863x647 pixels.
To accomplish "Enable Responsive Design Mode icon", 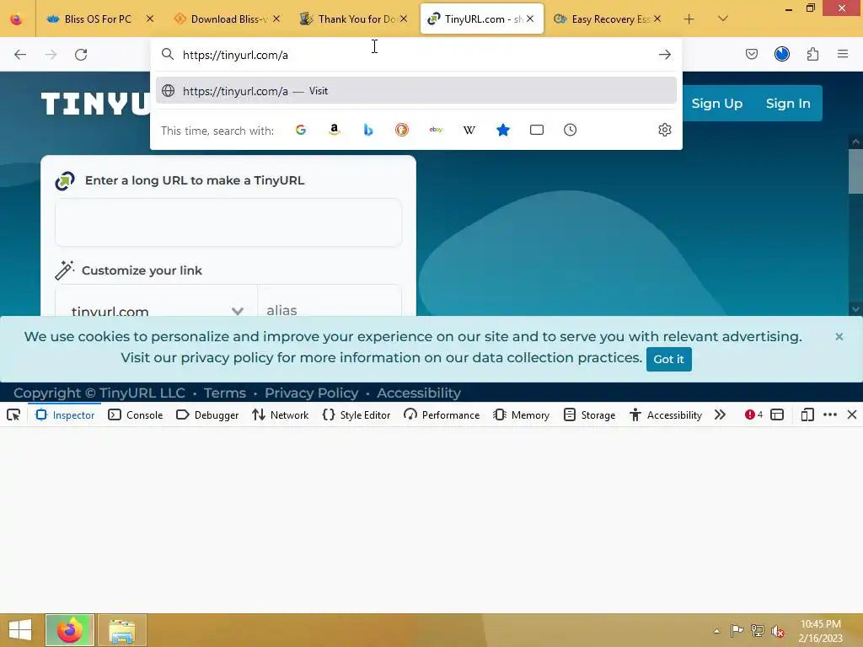I will (807, 414).
